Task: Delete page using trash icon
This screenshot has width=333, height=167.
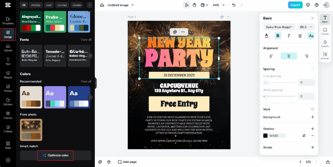Action: (109, 162)
